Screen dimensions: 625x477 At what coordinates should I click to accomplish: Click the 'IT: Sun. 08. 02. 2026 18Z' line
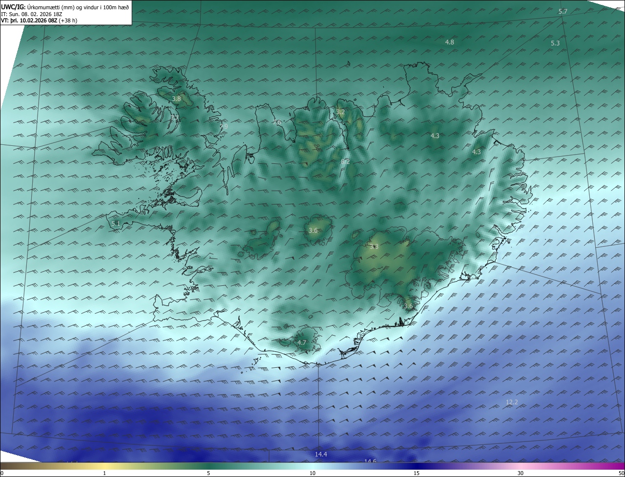click(x=32, y=14)
